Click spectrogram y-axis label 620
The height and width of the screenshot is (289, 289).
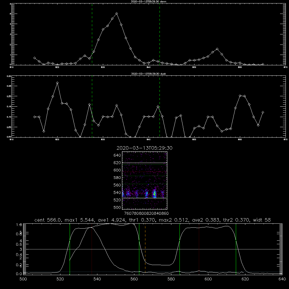(117, 163)
